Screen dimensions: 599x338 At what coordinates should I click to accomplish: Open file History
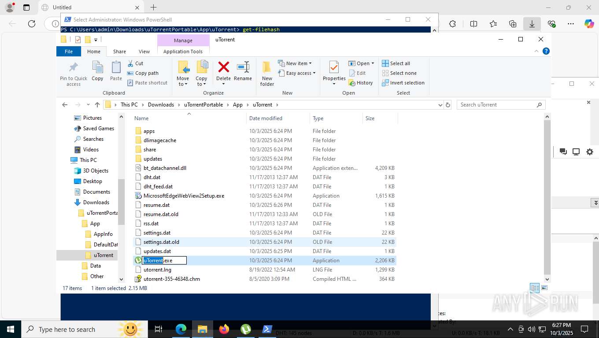(x=361, y=83)
